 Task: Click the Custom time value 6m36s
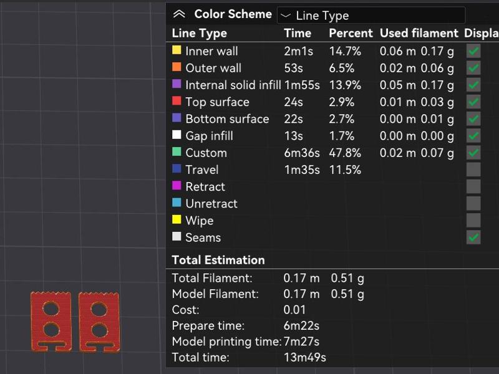pyautogui.click(x=302, y=153)
